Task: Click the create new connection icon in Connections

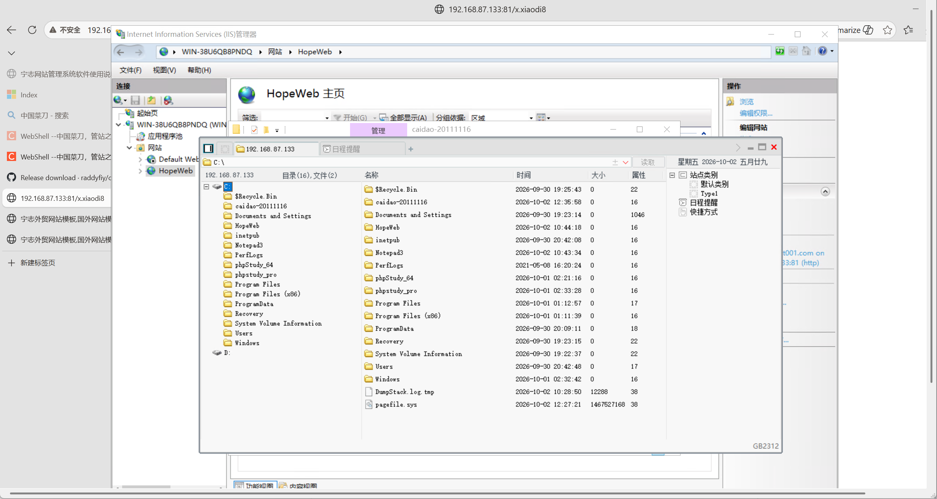Action: [x=118, y=100]
